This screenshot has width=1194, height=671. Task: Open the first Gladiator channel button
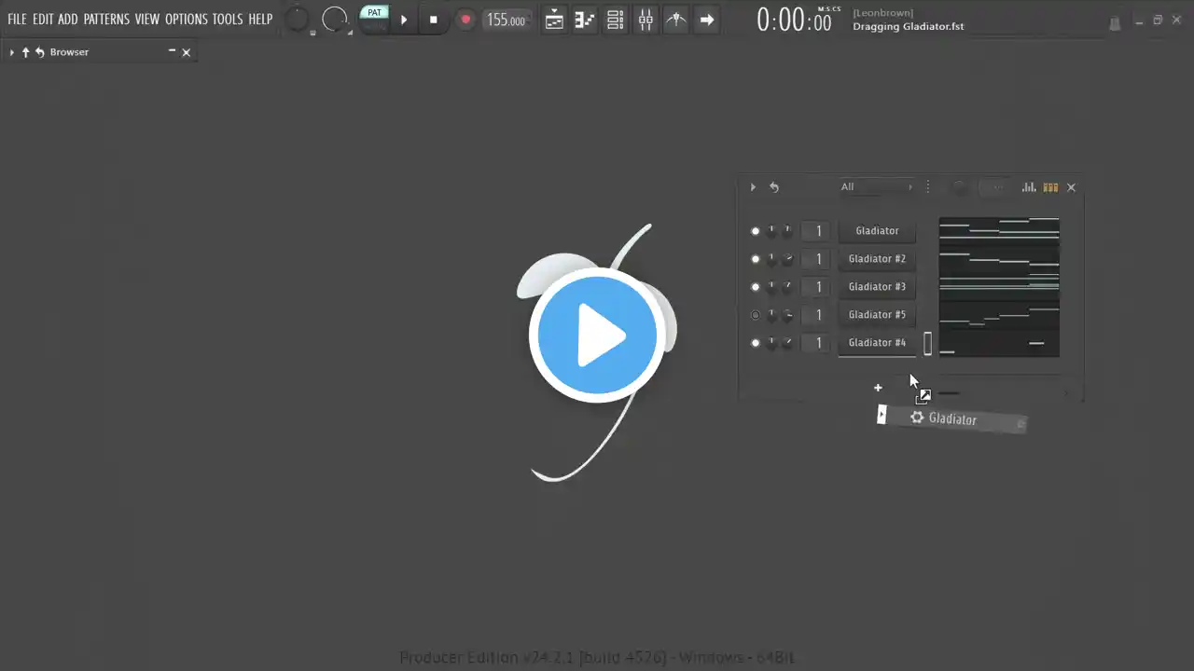[x=877, y=231]
